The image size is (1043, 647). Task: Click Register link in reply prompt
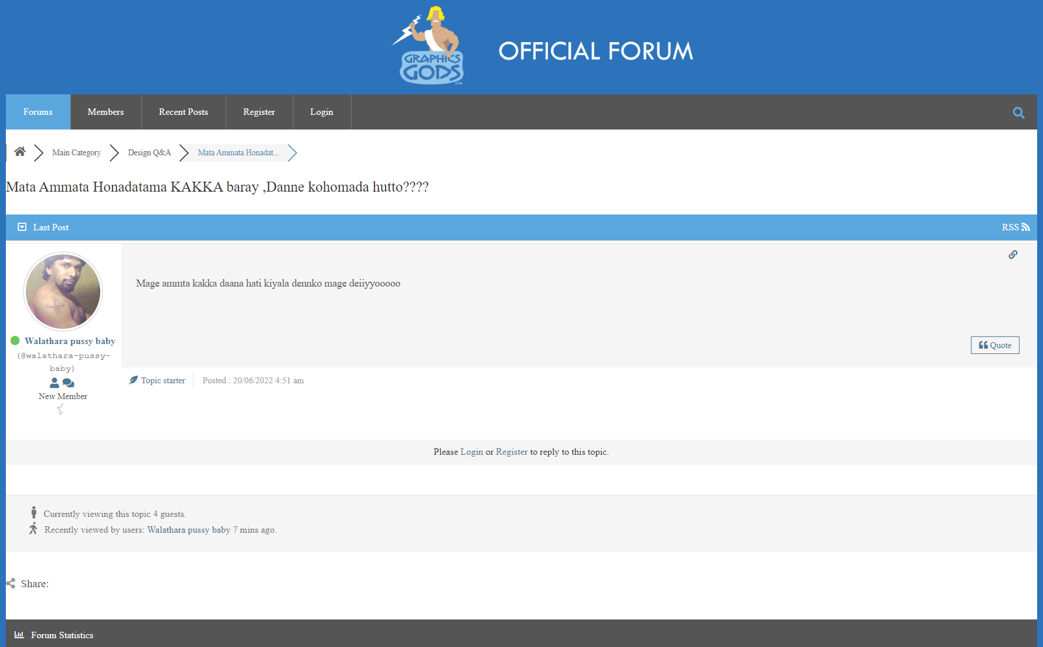pos(512,452)
